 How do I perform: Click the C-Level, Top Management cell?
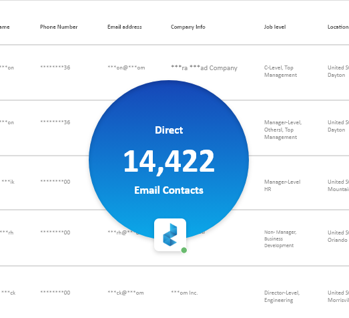pos(280,71)
